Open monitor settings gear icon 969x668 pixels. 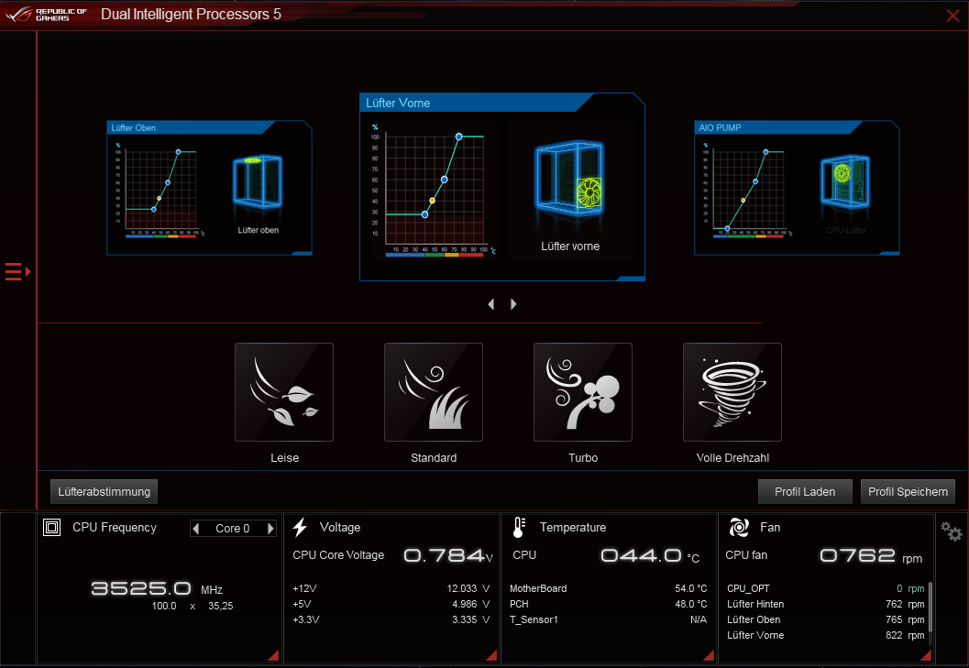[951, 531]
